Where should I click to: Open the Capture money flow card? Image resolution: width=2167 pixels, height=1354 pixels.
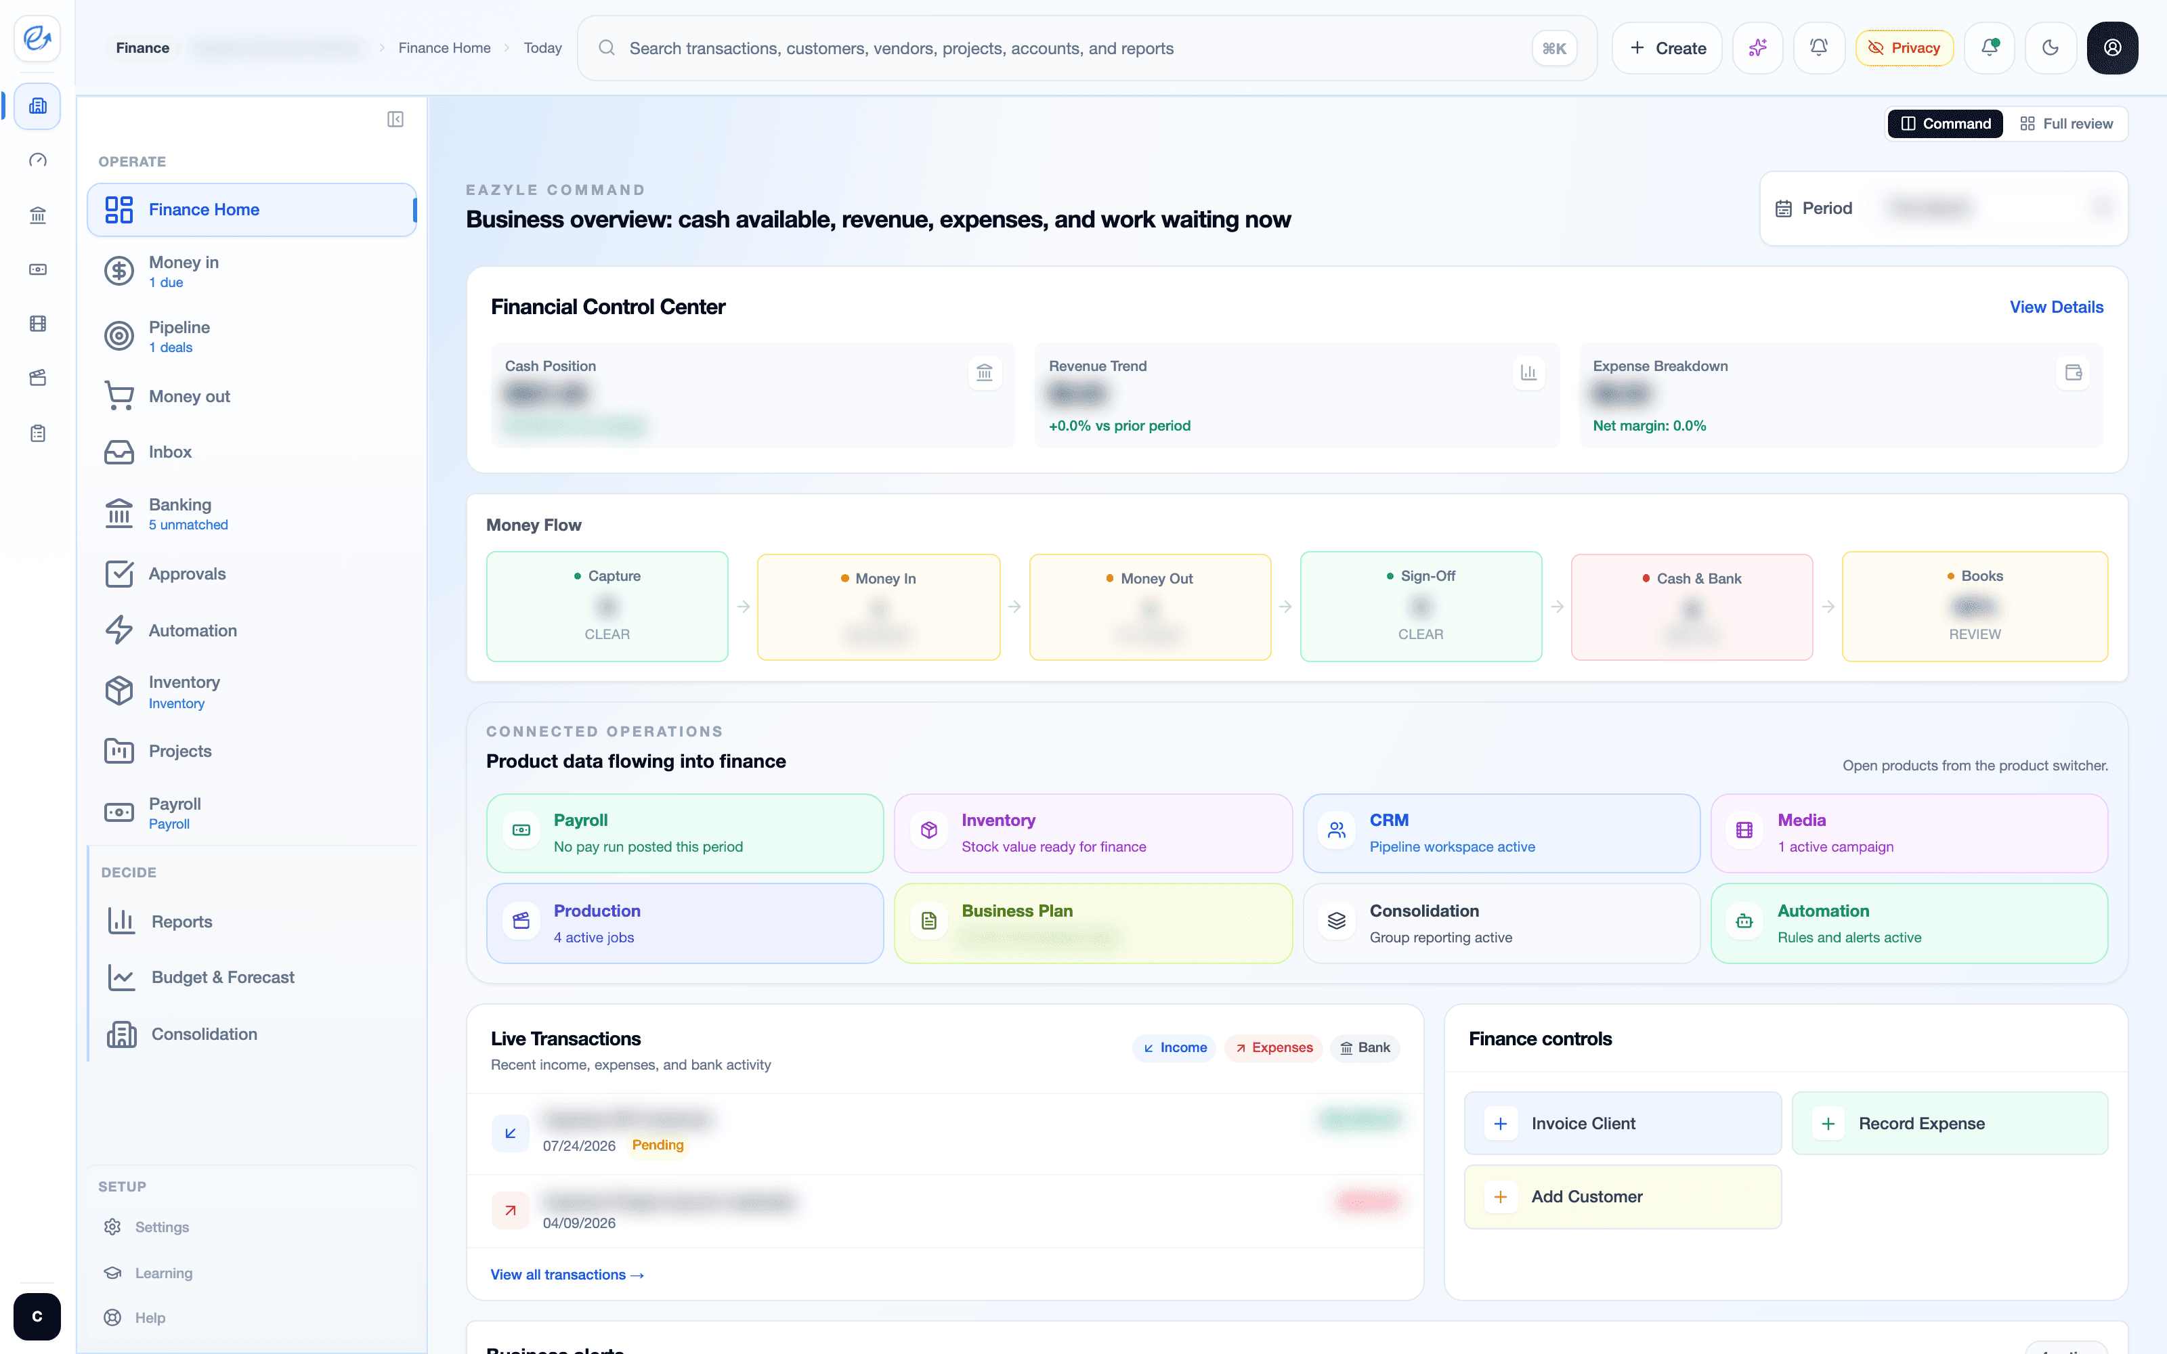coord(607,607)
